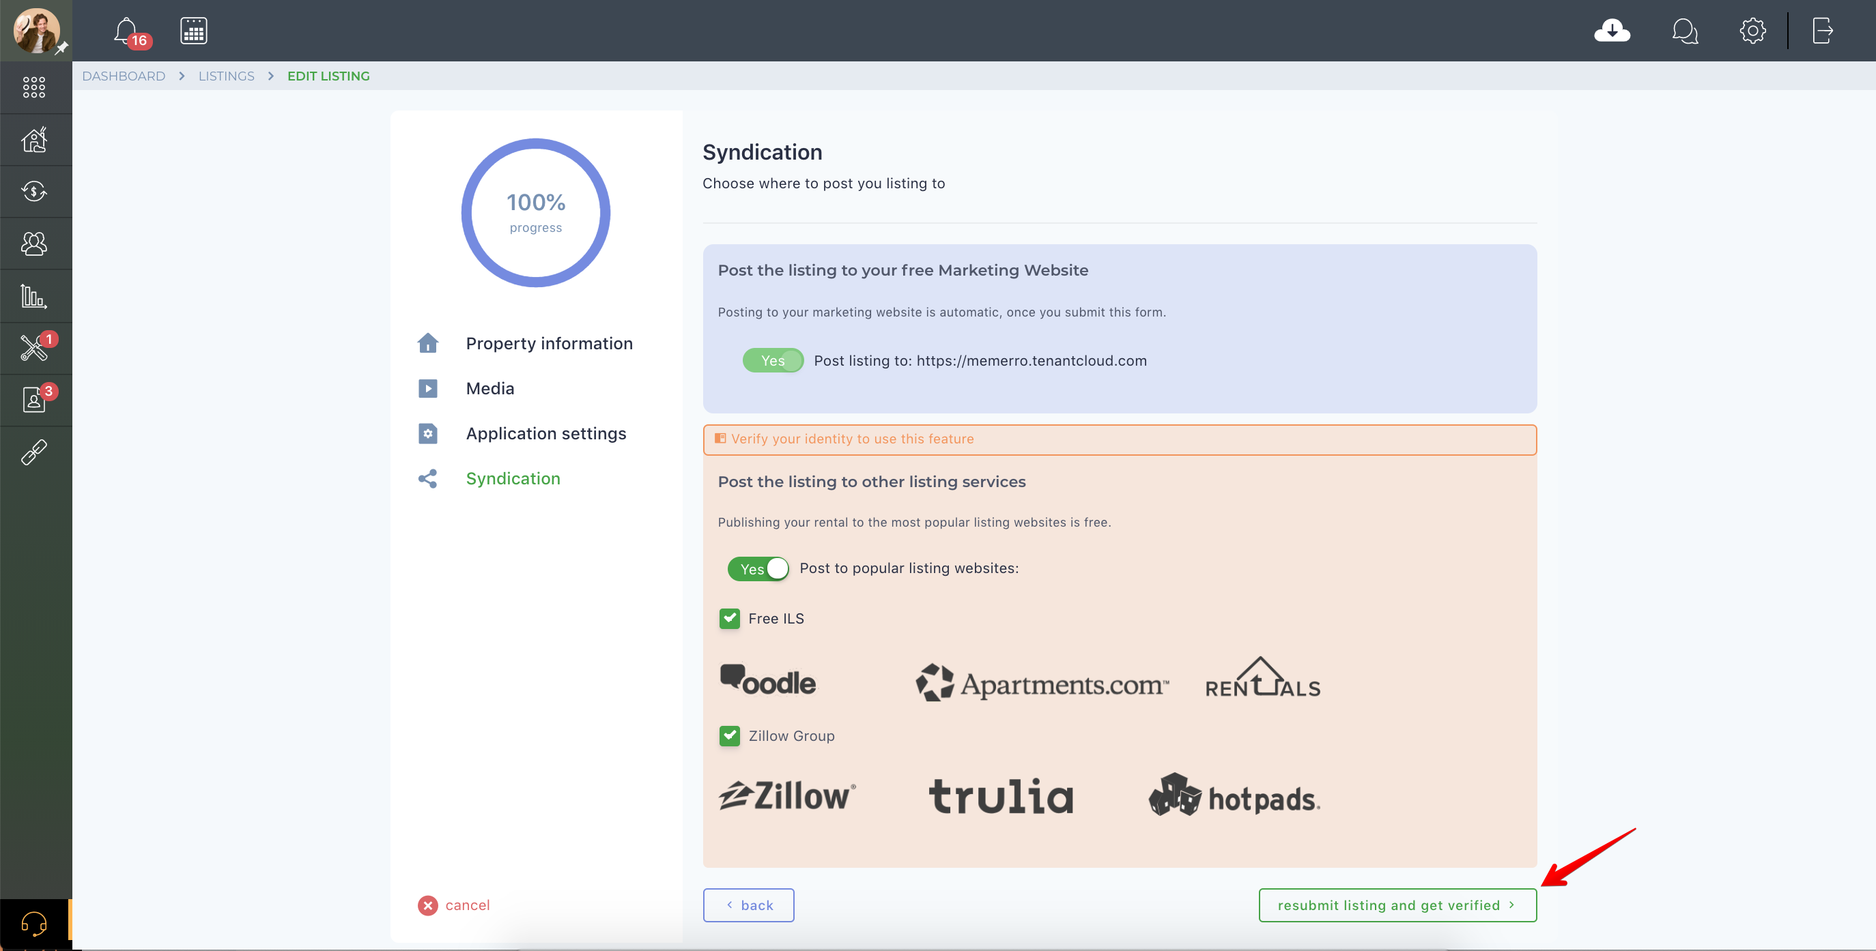Open support headset icon at sidebar bottom
Screen dimensions: 1876x951
point(34,924)
